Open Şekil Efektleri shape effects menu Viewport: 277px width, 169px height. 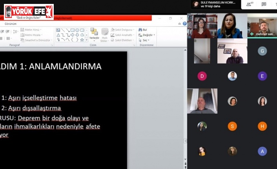click(x=122, y=40)
